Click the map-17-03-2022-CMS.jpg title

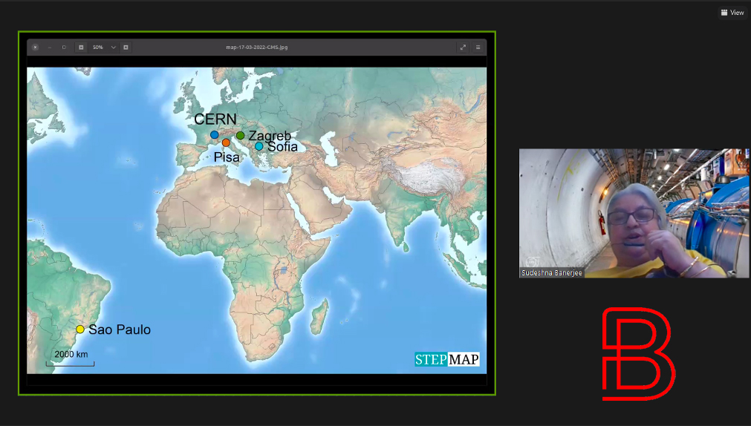click(x=256, y=47)
